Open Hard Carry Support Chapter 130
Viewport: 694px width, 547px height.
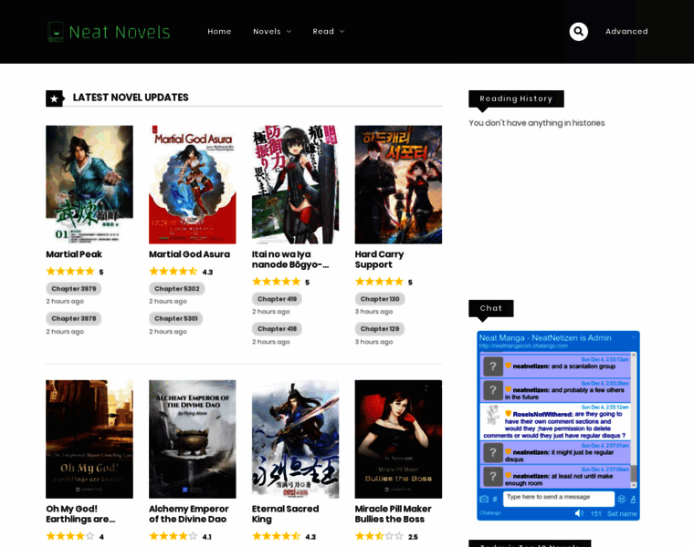coord(380,299)
